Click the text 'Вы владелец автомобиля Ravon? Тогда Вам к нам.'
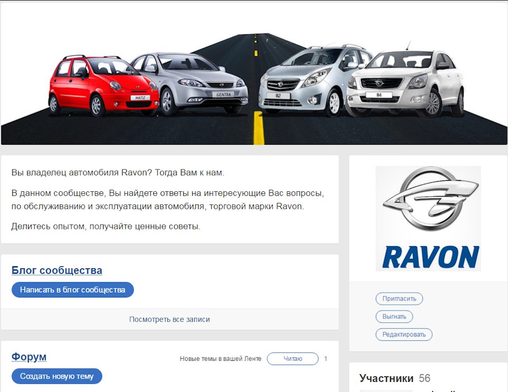This screenshot has width=508, height=392. click(x=117, y=172)
